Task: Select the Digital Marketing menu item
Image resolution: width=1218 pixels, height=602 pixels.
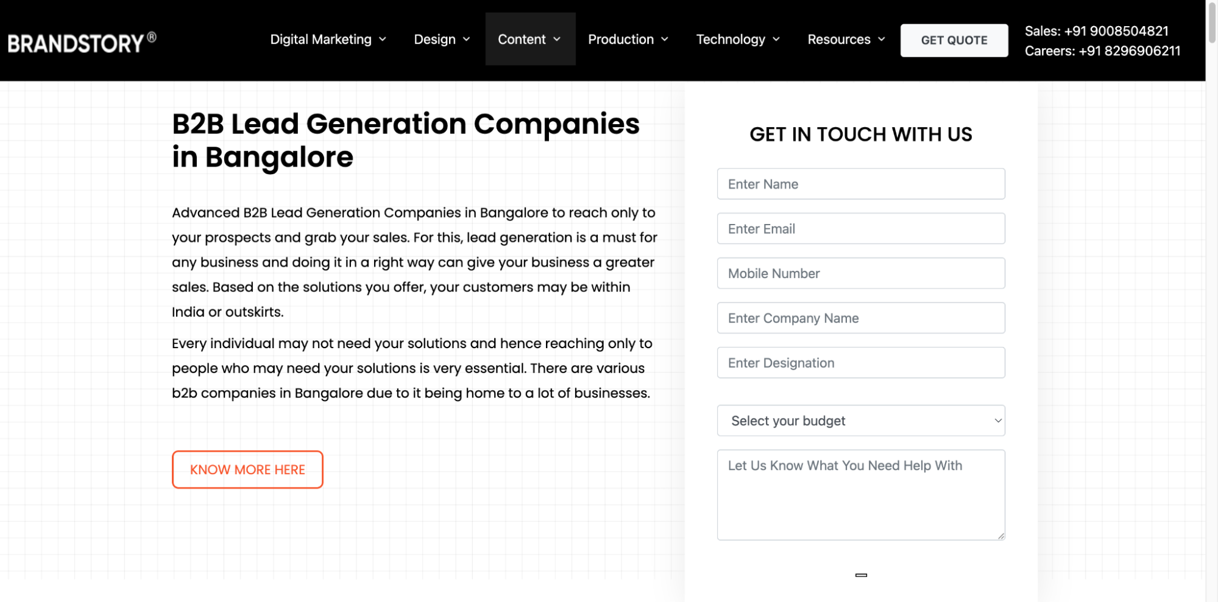Action: pos(320,39)
